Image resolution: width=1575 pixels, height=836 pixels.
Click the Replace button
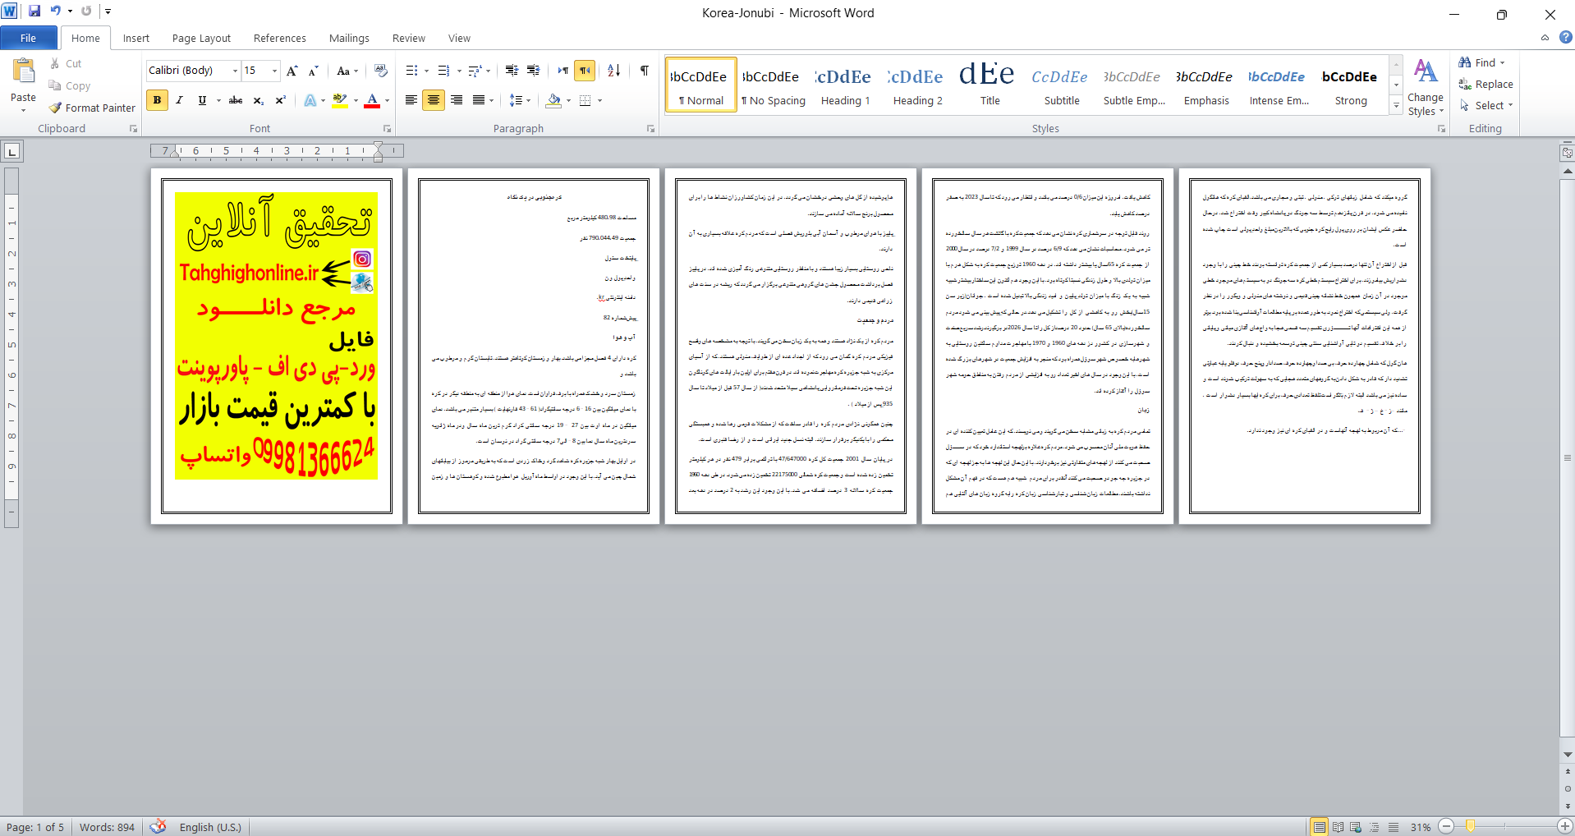coord(1485,84)
